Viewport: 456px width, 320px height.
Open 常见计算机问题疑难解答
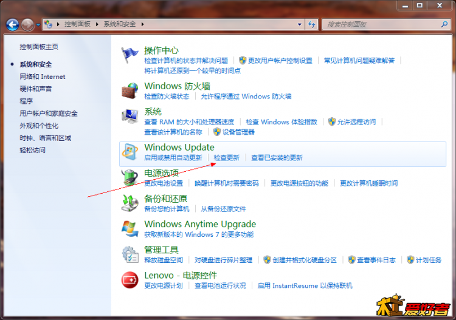[x=359, y=60]
